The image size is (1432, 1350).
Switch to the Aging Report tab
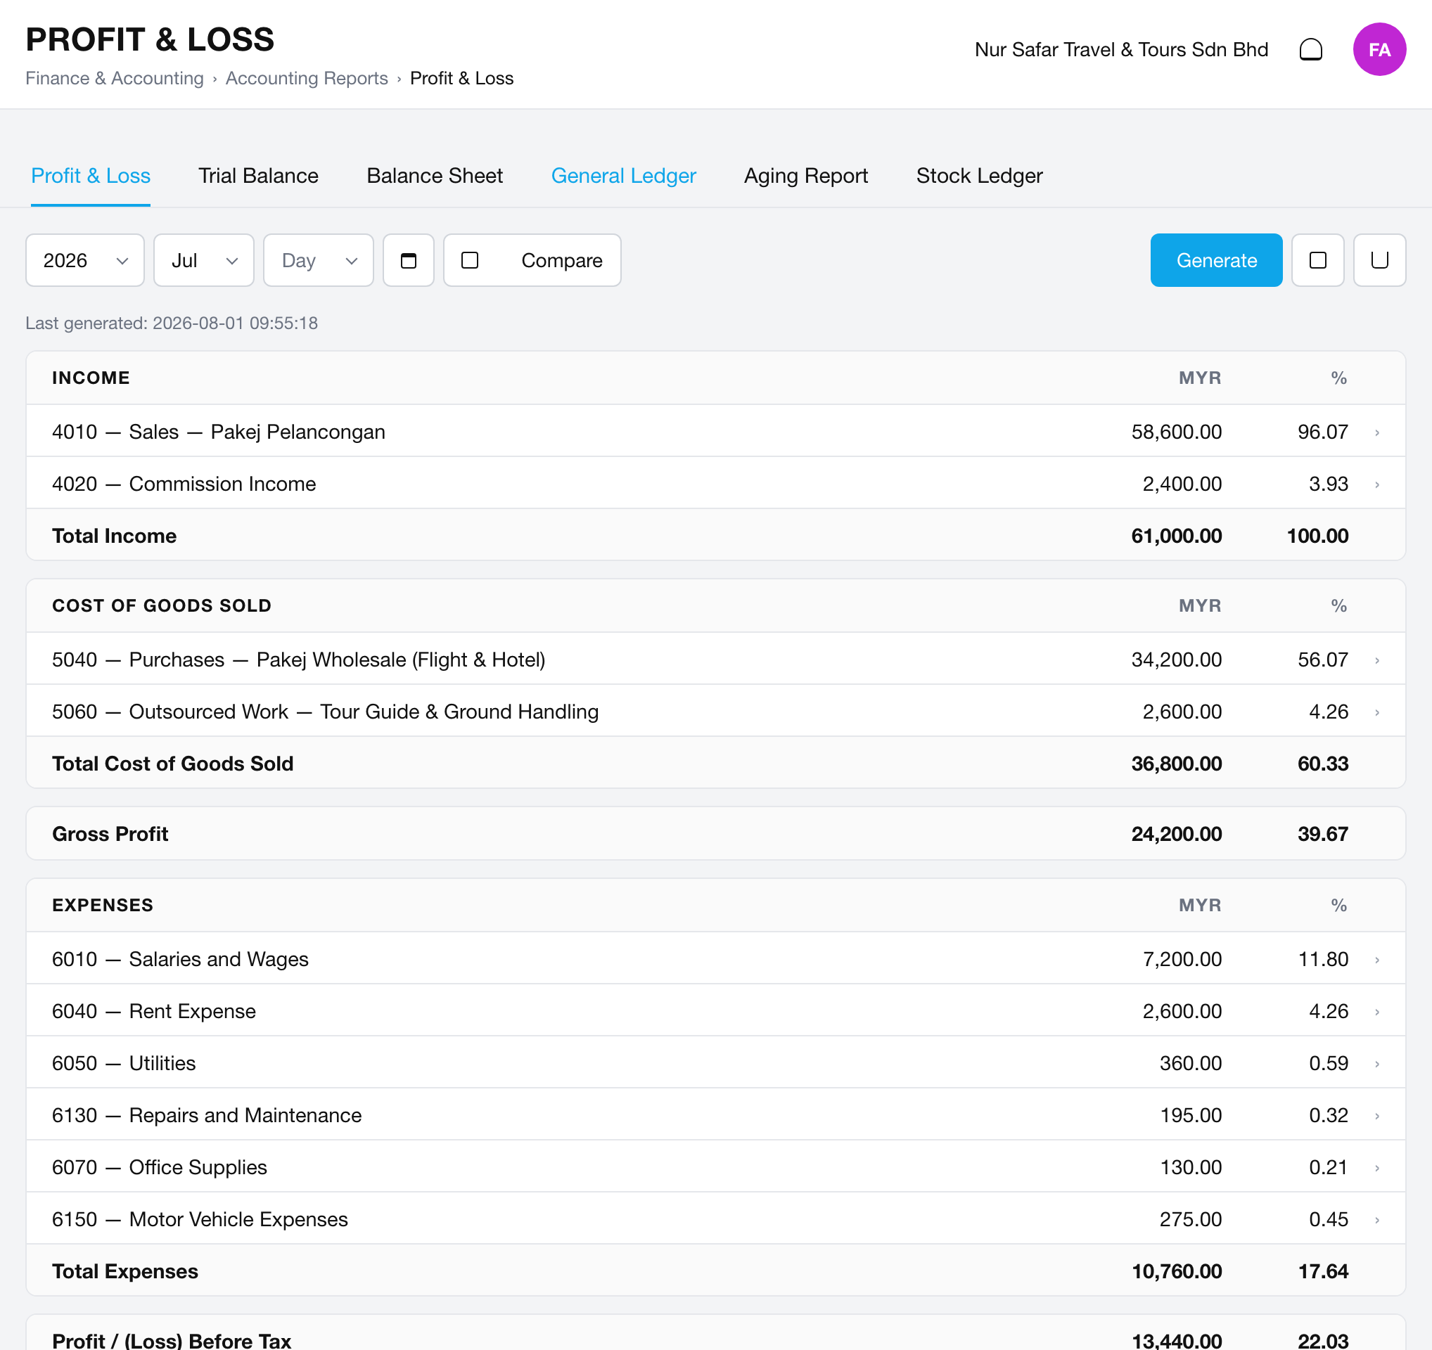806,176
